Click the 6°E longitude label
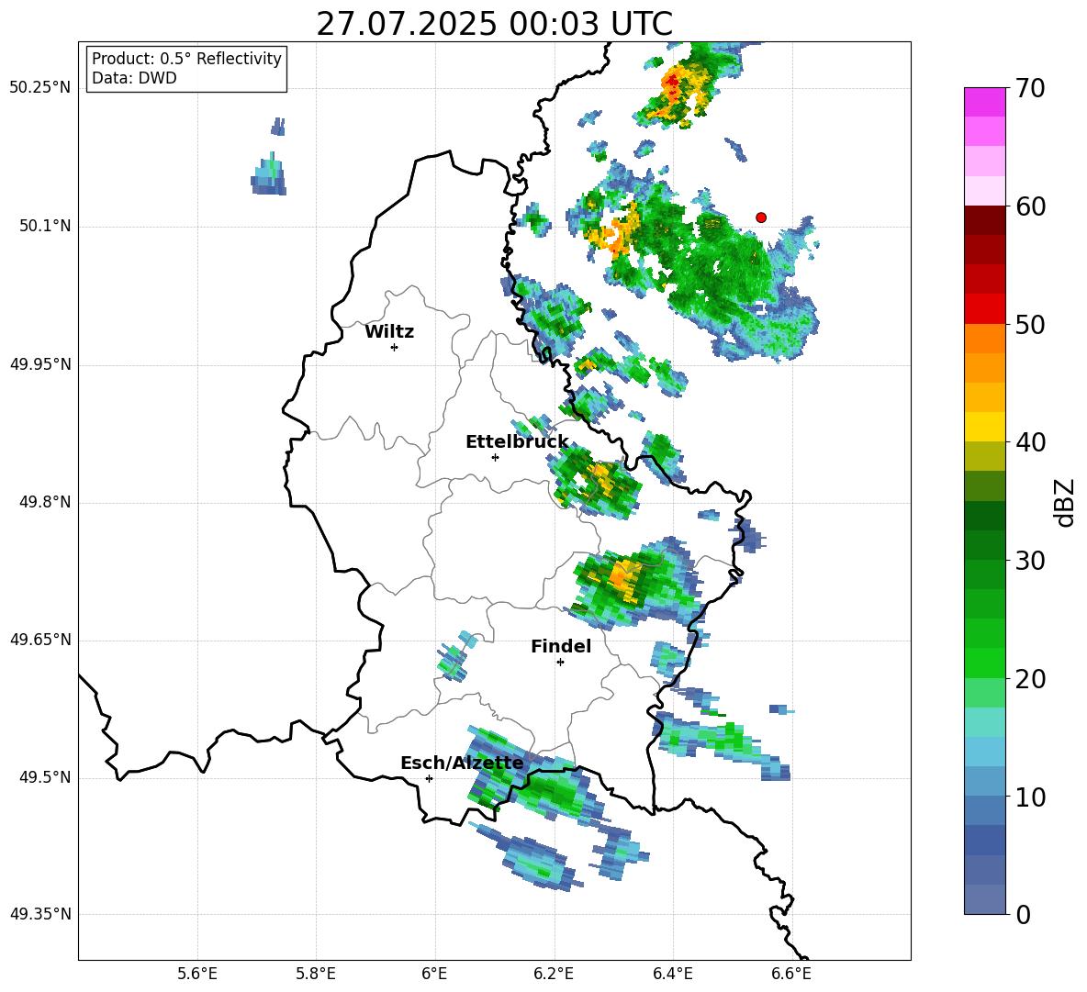This screenshot has height=992, width=1087. [x=434, y=974]
